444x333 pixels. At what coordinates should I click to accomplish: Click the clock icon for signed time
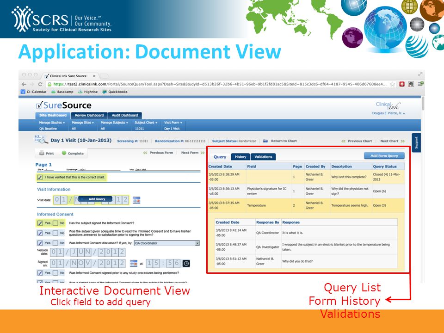click(x=186, y=264)
